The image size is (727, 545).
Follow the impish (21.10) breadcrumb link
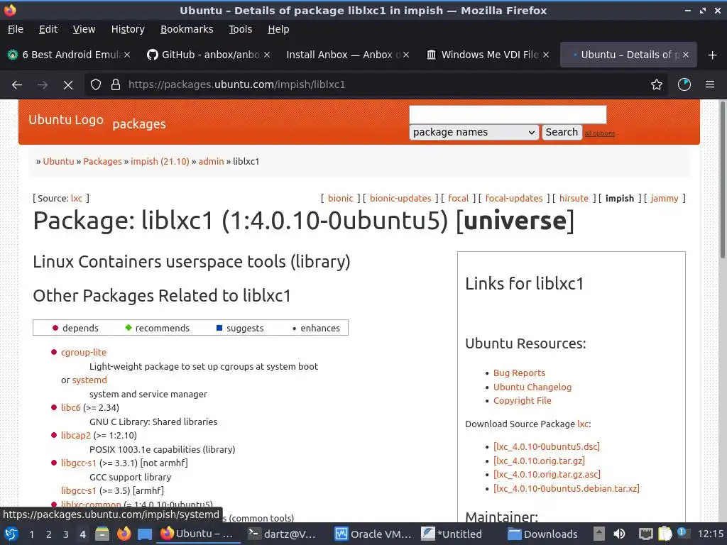coord(160,162)
